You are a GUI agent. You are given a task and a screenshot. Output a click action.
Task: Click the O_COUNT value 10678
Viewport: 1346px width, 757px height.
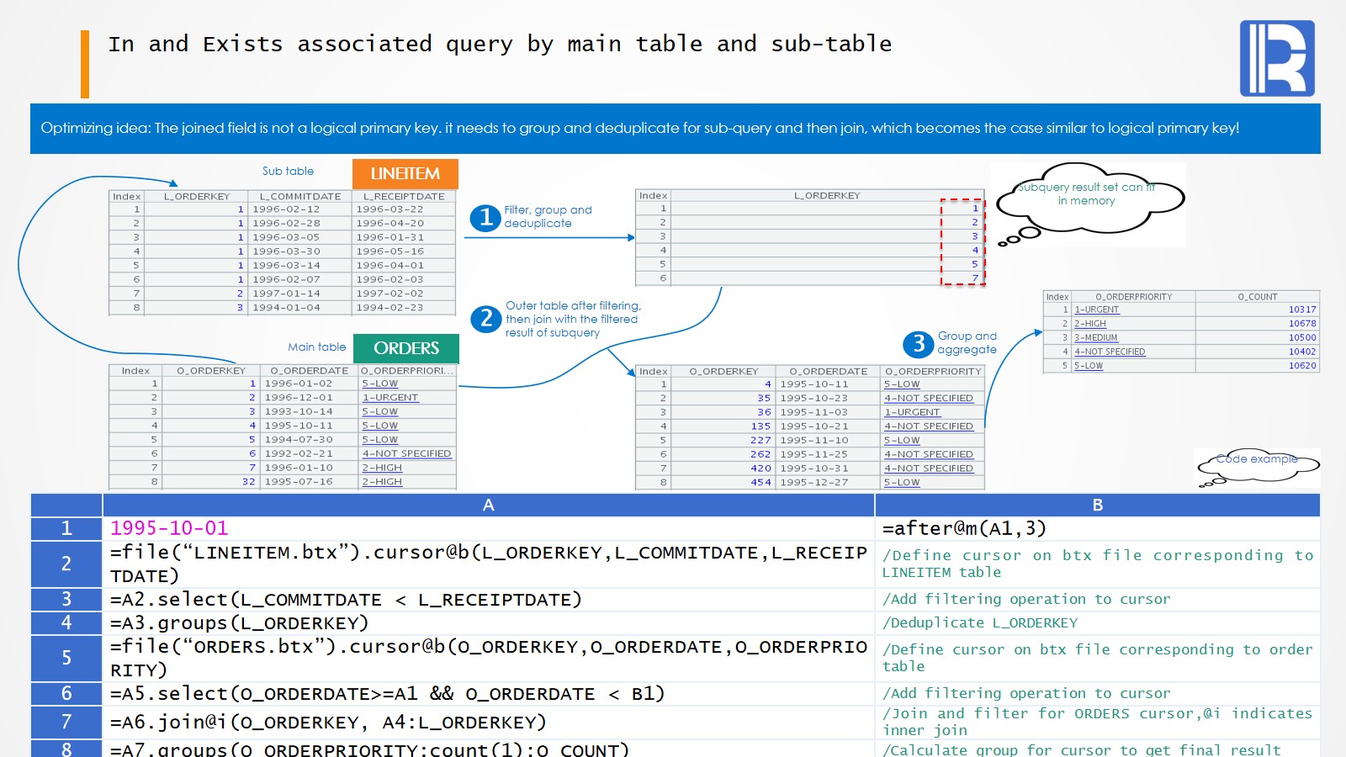(1301, 324)
